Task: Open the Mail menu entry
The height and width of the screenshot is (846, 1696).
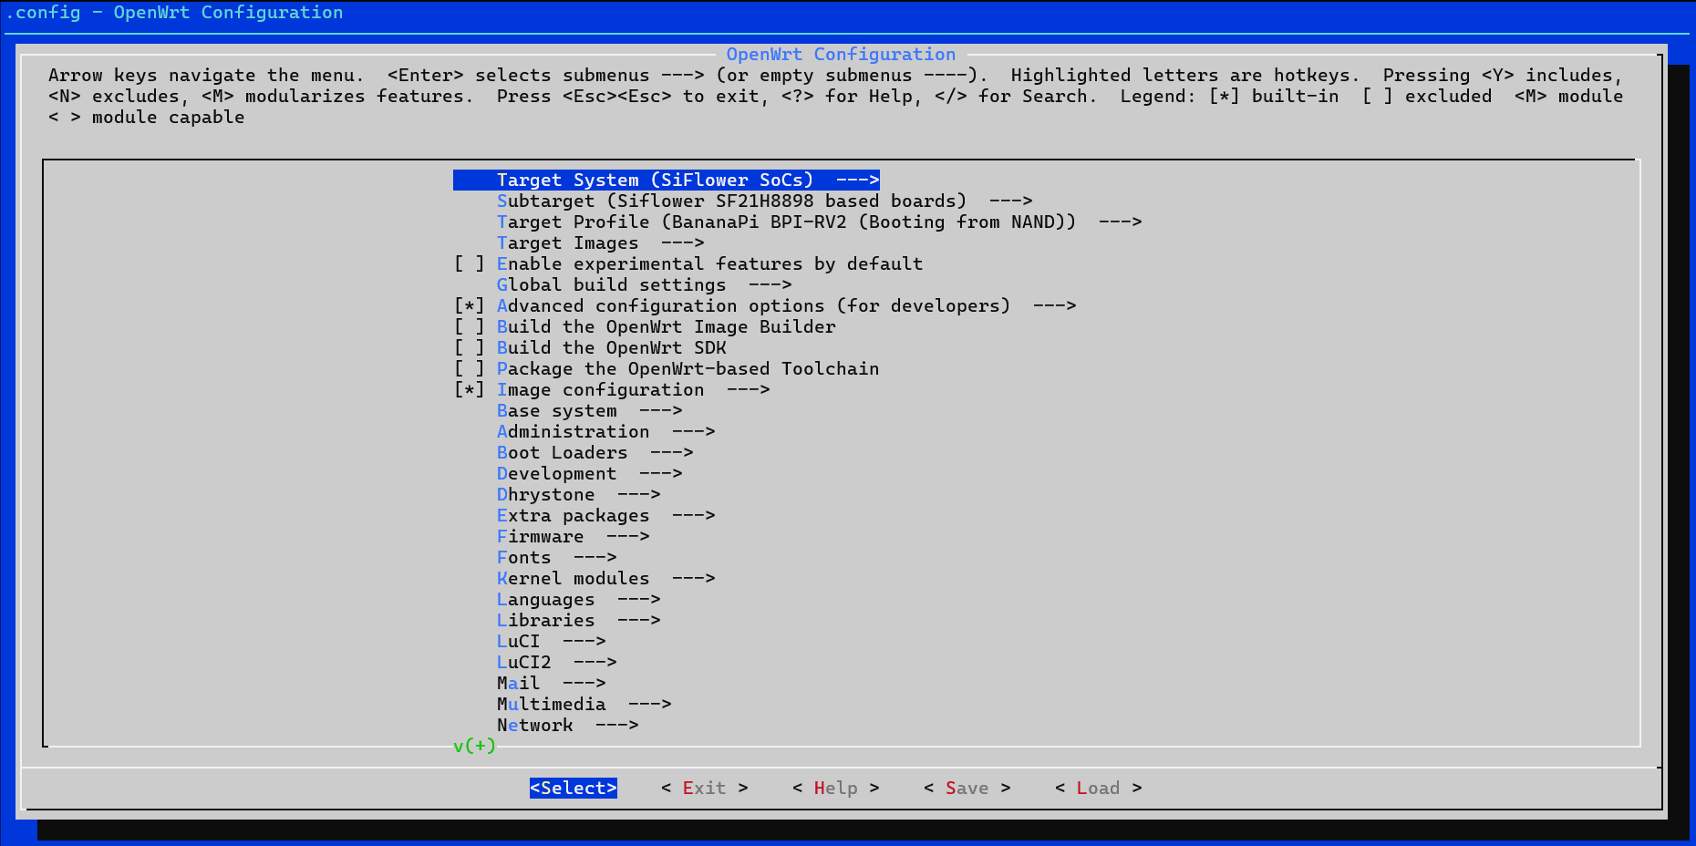Action: tap(551, 684)
